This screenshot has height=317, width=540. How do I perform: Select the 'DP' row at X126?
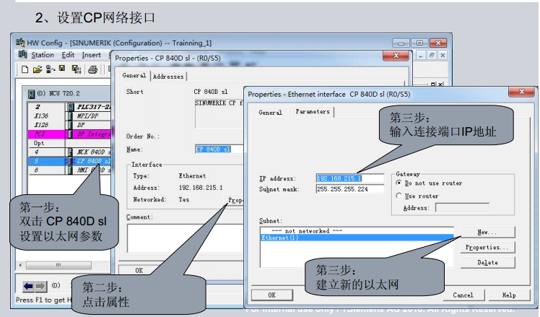(69, 125)
